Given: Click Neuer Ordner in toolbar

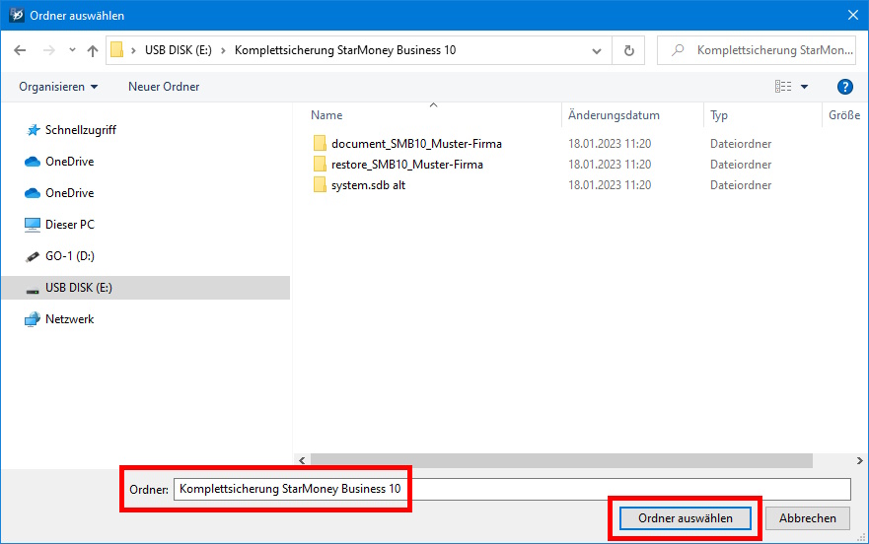Looking at the screenshot, I should point(164,87).
